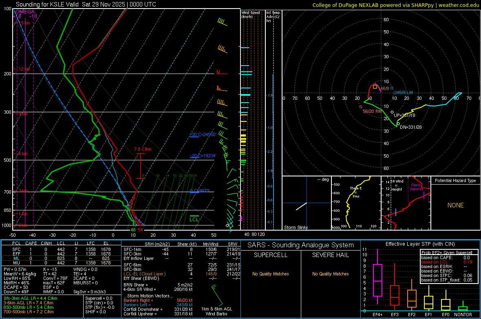Click the 'PW = 0.57in' value
Image resolution: width=481 pixels, height=319 pixels.
(15, 269)
